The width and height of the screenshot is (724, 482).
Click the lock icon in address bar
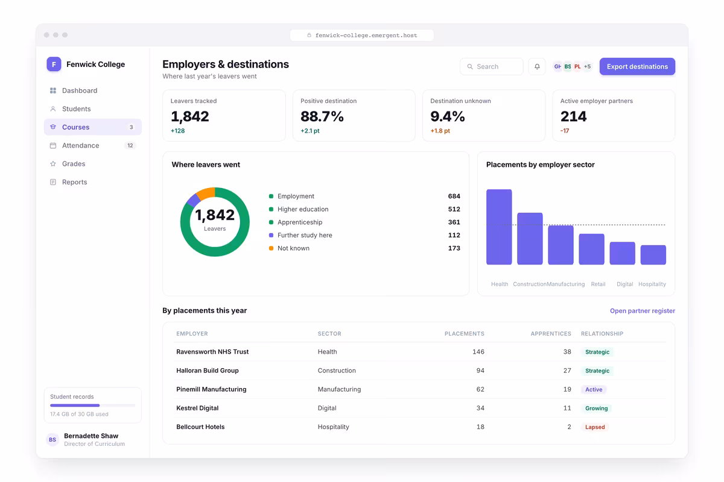click(x=310, y=36)
